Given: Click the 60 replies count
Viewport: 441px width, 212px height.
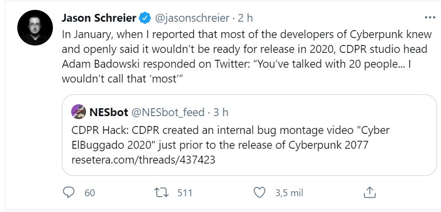Looking at the screenshot, I should point(89,193).
